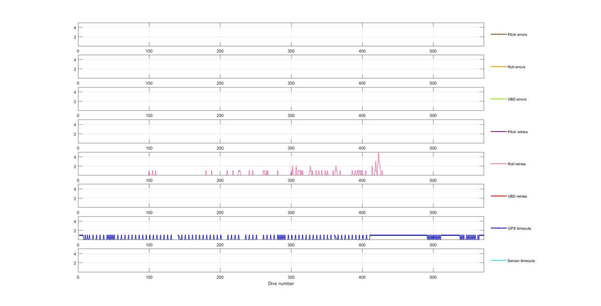Click tick label 500 under the Roll errors plot
Viewport: 601px width, 306px height.
433,83
